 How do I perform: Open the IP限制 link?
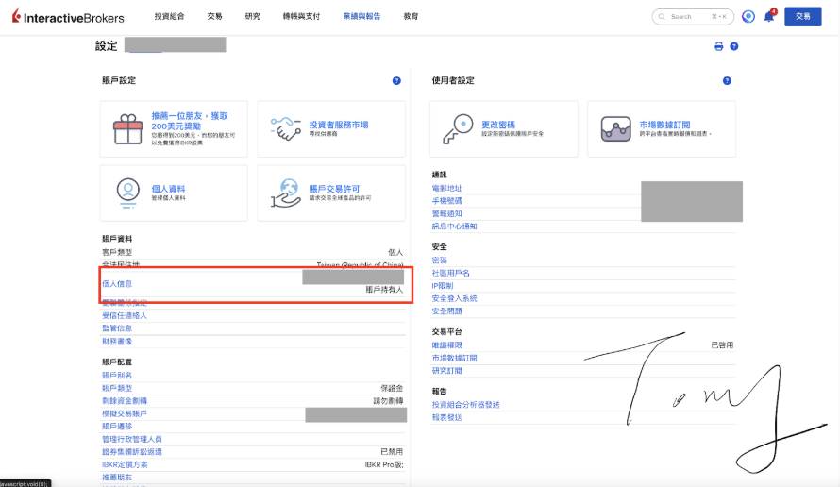click(x=443, y=286)
